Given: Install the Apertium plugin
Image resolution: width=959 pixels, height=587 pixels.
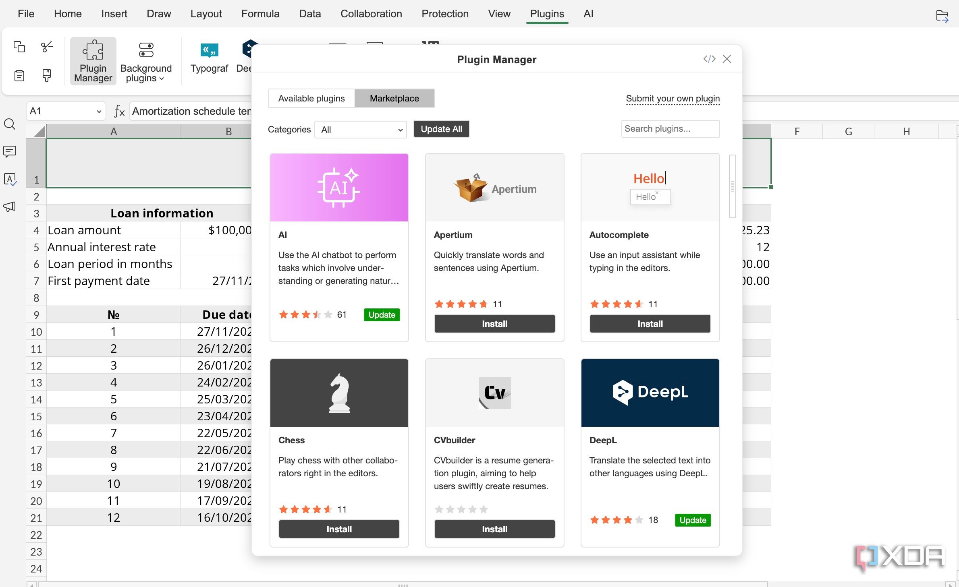Looking at the screenshot, I should coord(495,324).
